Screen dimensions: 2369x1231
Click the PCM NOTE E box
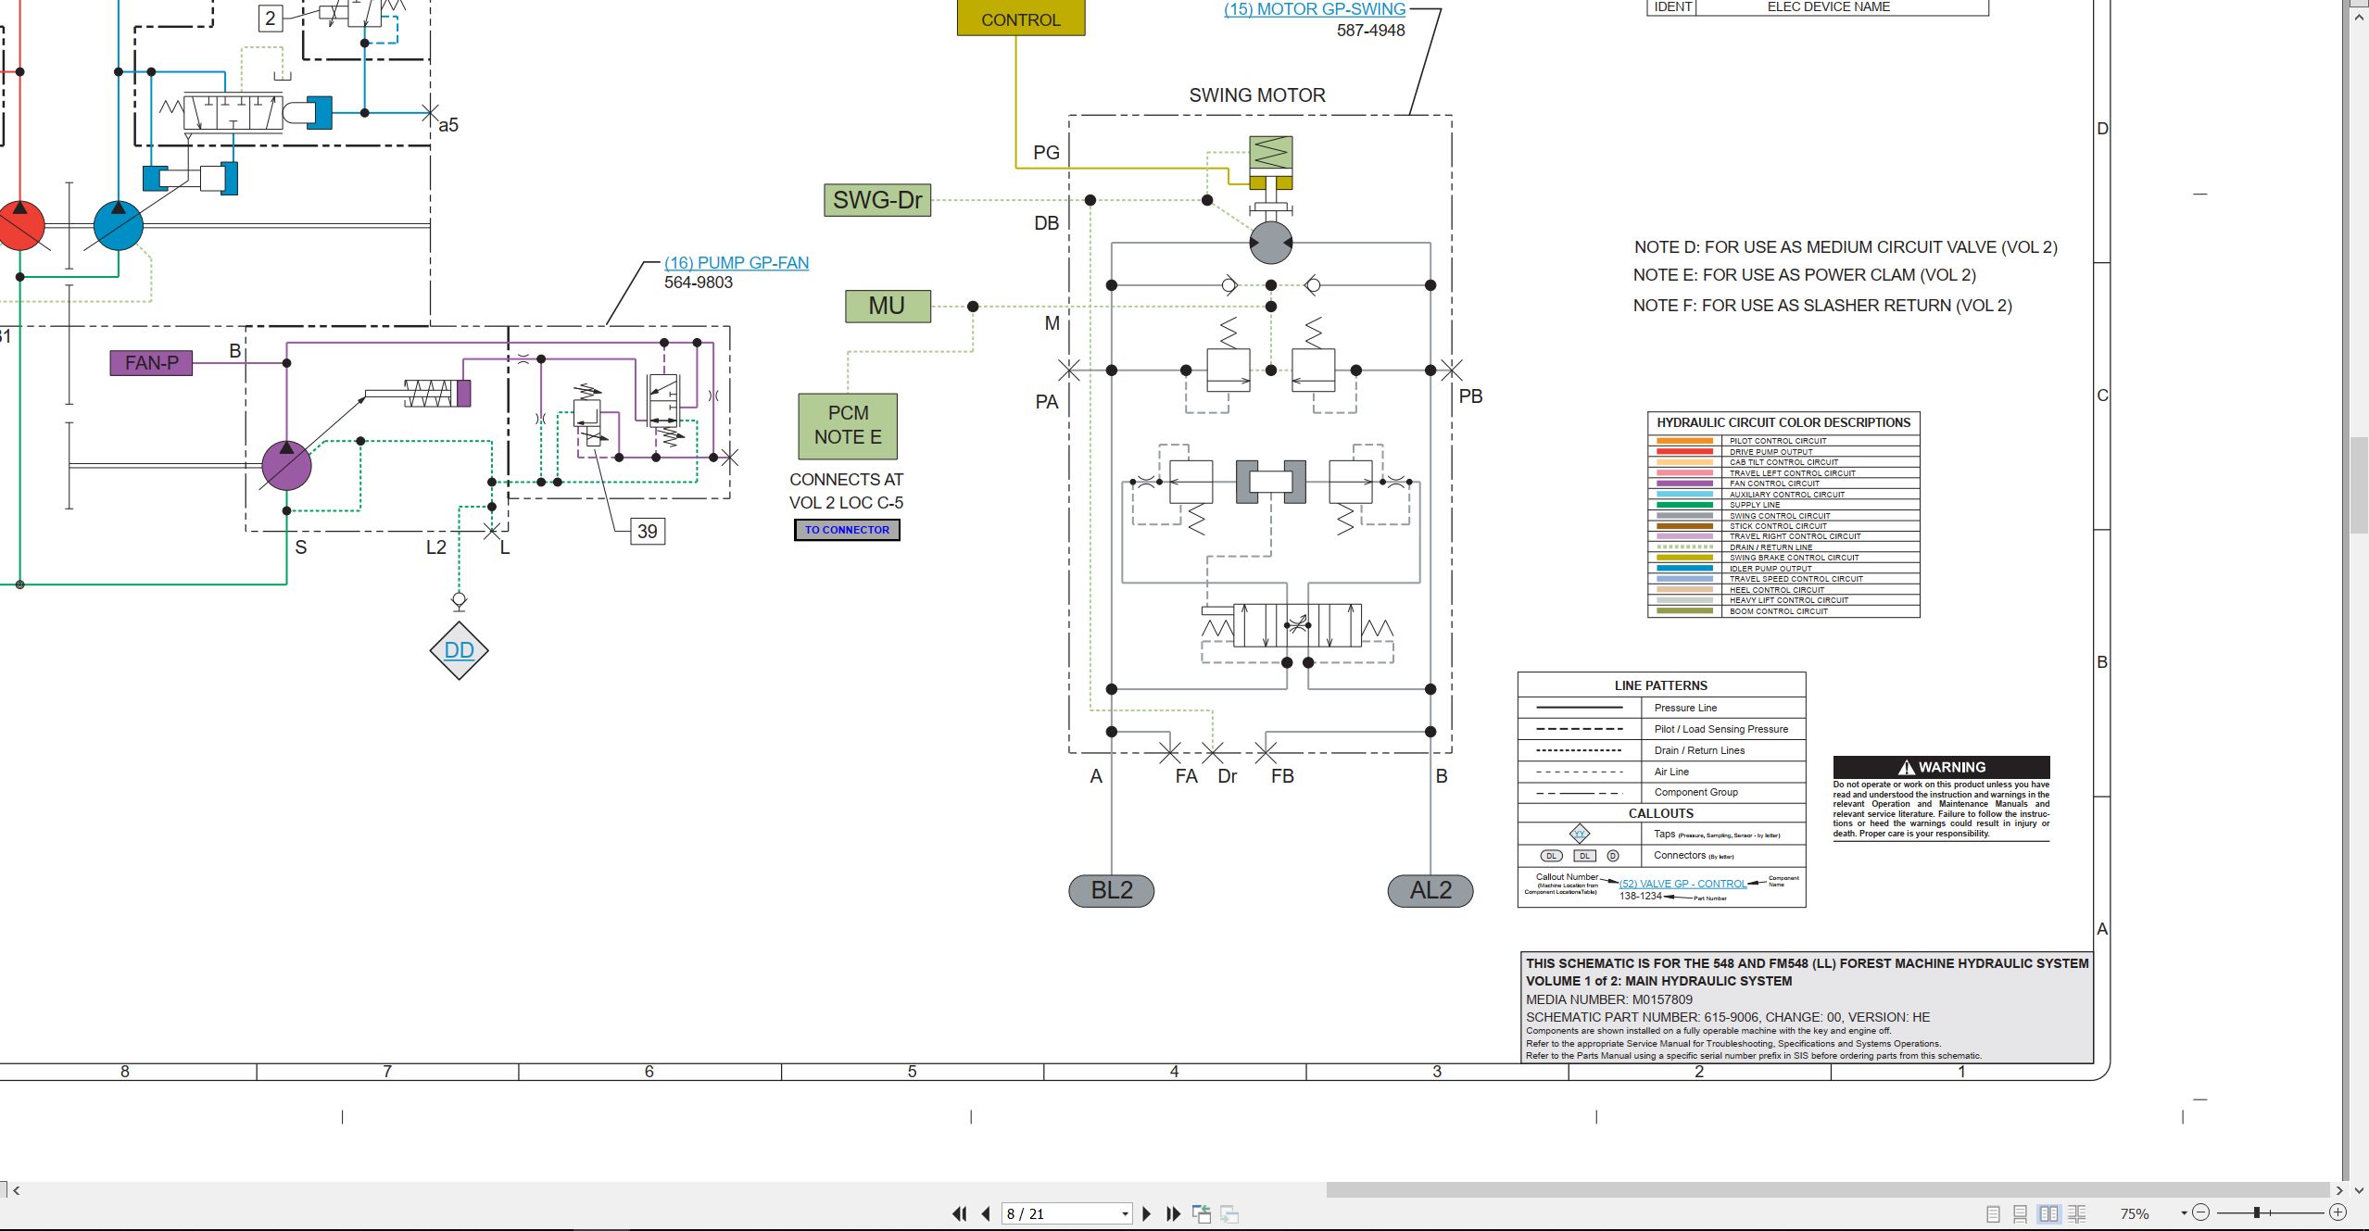point(848,426)
